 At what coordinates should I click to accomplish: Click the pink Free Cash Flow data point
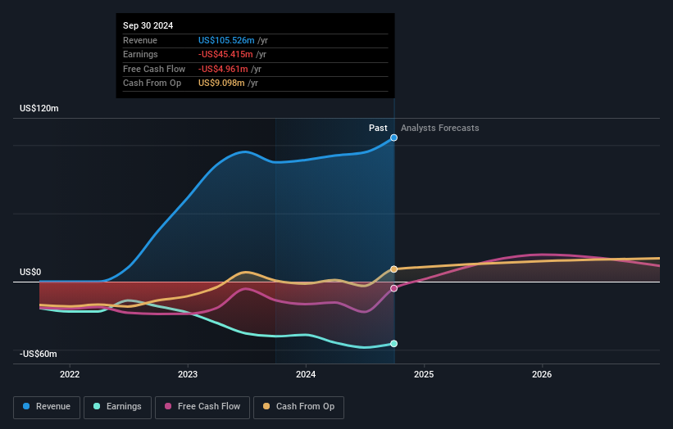pyautogui.click(x=393, y=288)
